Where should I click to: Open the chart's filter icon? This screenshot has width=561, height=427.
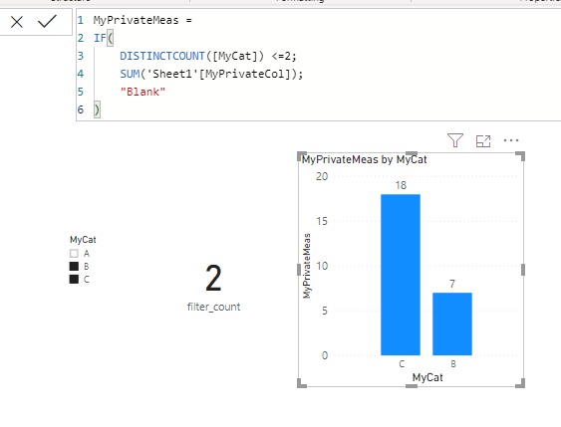[x=455, y=140]
